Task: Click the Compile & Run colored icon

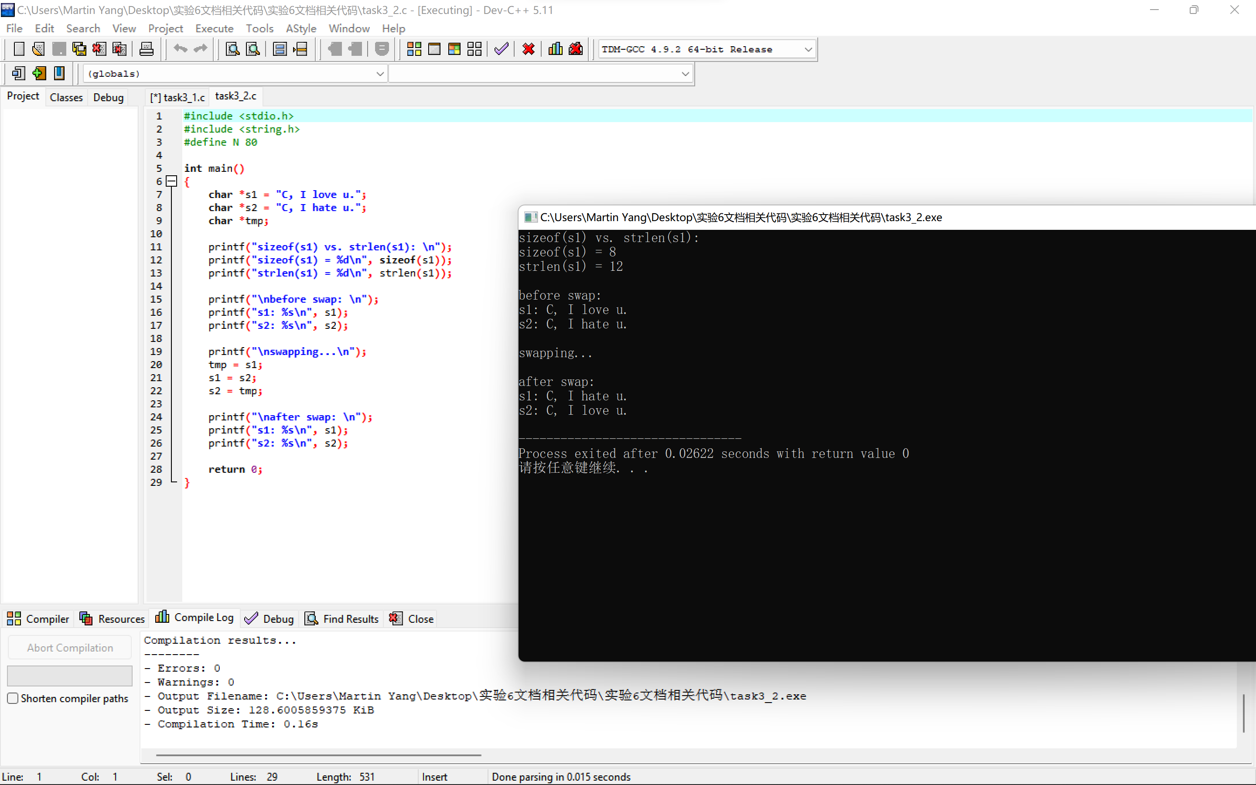Action: pos(454,49)
